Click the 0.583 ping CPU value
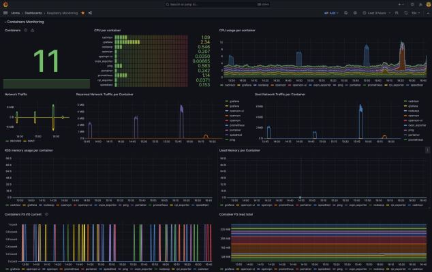Image resolution: width=432 pixels, height=272 pixels. [x=204, y=66]
